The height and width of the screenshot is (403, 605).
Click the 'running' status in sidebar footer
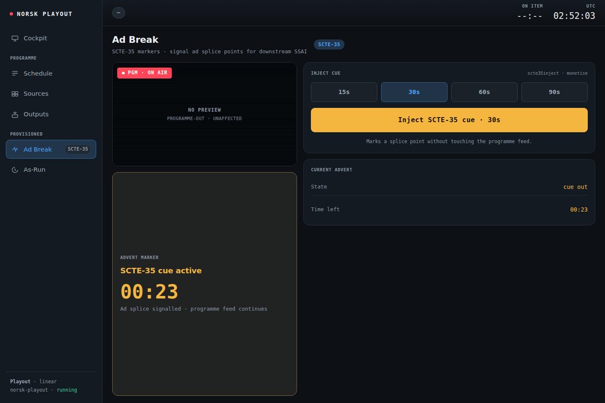[x=67, y=390]
